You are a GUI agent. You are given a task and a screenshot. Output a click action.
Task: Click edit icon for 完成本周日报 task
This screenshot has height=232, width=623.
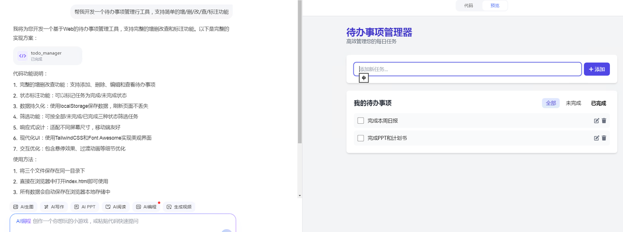(x=597, y=121)
